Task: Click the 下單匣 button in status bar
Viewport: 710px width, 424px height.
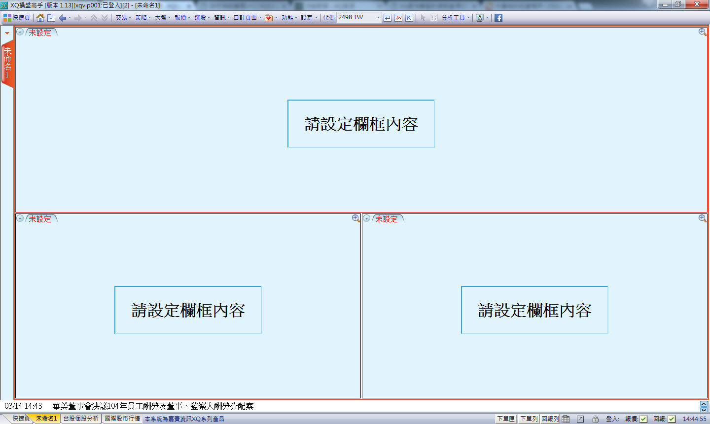Action: [x=506, y=419]
